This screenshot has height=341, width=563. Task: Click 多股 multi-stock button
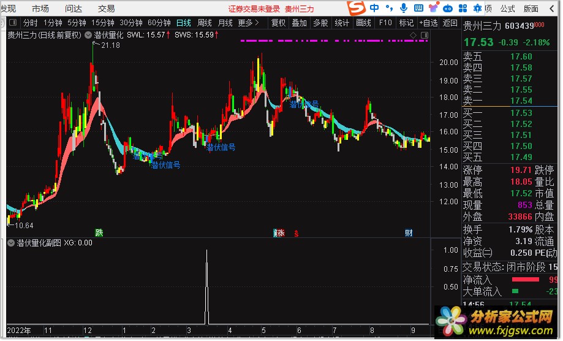(320, 23)
